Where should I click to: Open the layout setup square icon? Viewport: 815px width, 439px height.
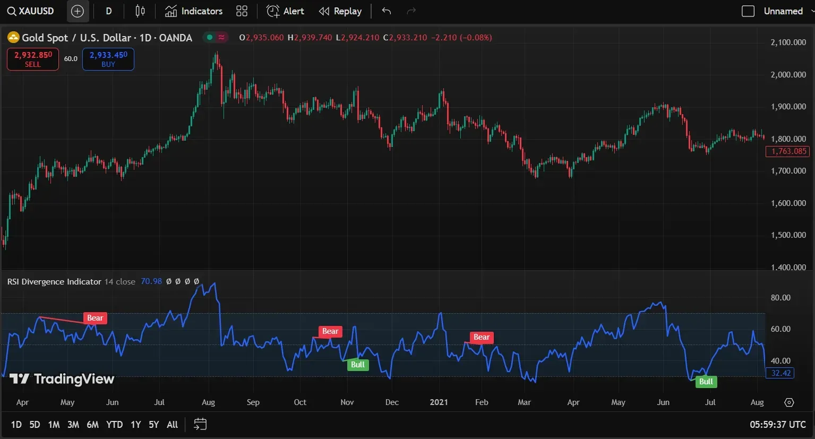(748, 11)
